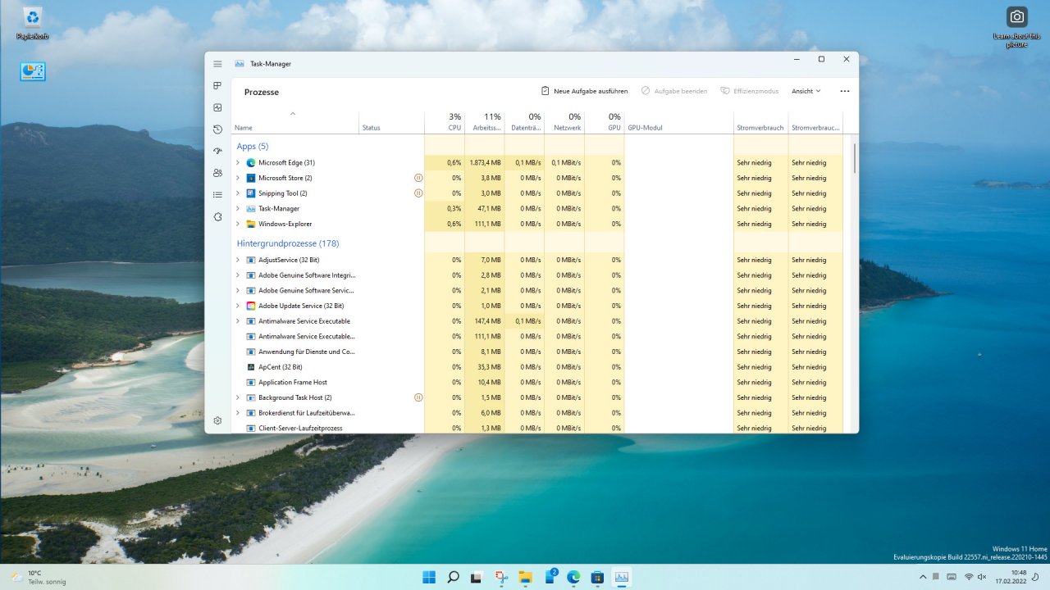Sort by the Arbeitsspeicher memory column header
The width and height of the screenshot is (1050, 590).
485,123
